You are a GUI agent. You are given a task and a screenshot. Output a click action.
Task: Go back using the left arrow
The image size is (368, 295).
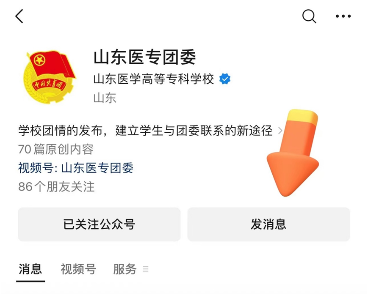[19, 16]
